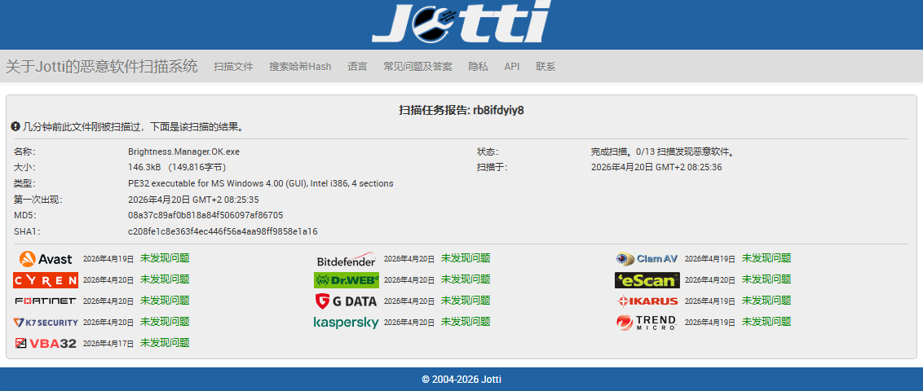Click Avast's 未发现问题 result
This screenshot has height=391, width=923.
(x=165, y=258)
